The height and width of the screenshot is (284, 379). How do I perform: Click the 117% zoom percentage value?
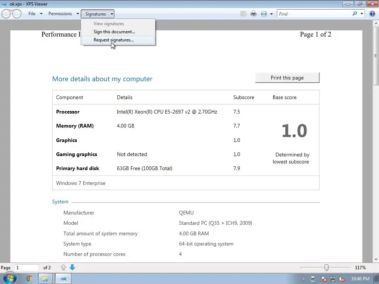tap(360, 268)
